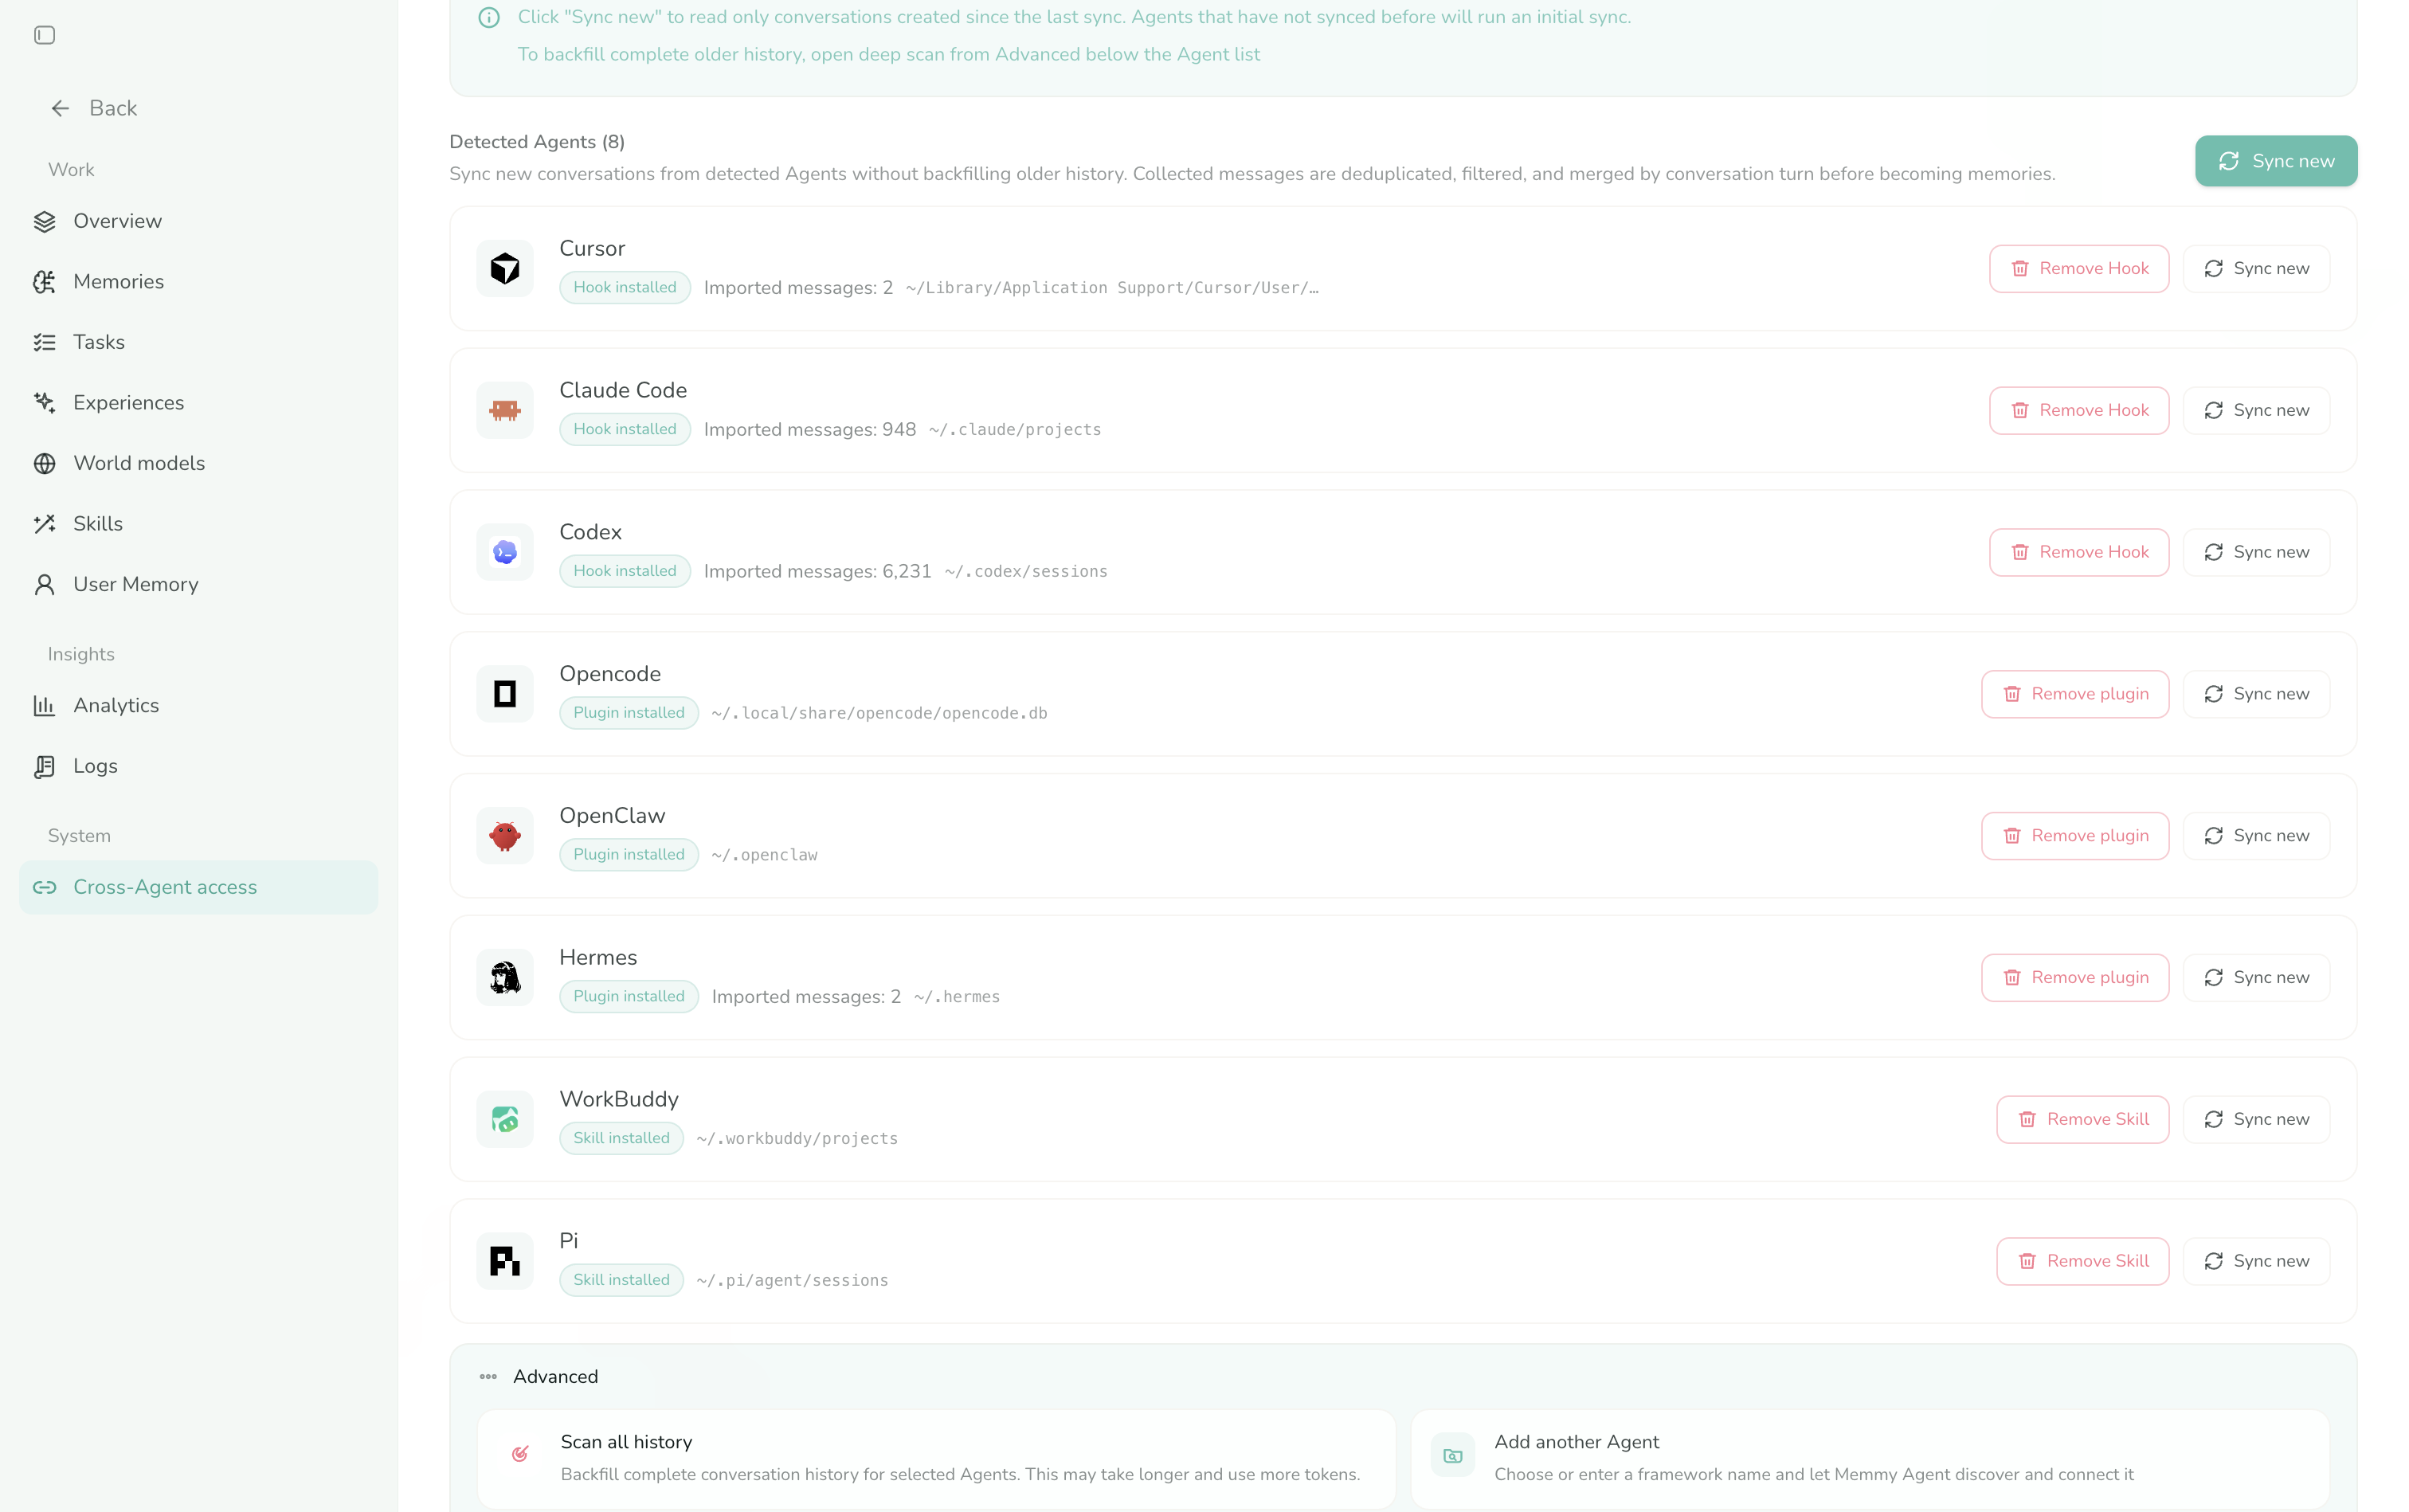
Task: Open the Tasks page
Action: click(x=198, y=342)
